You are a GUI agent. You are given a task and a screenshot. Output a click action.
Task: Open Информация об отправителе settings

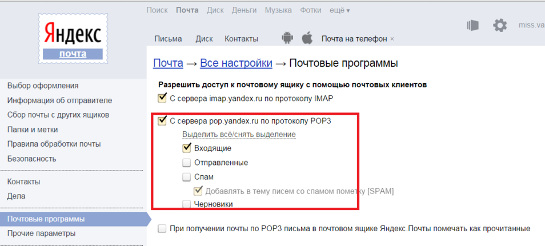(x=60, y=101)
